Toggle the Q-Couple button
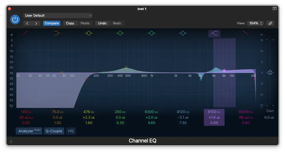285x153 pixels. point(54,131)
